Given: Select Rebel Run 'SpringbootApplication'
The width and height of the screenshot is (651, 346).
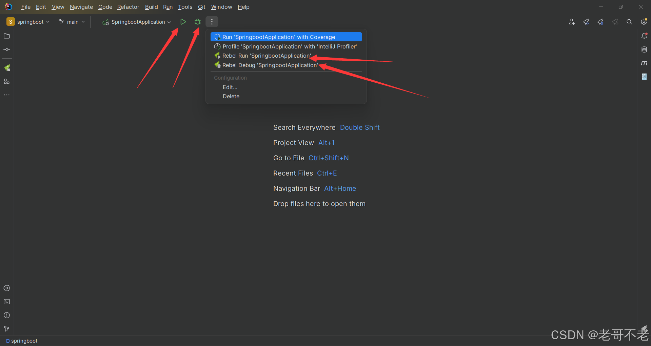Looking at the screenshot, I should (x=286, y=56).
